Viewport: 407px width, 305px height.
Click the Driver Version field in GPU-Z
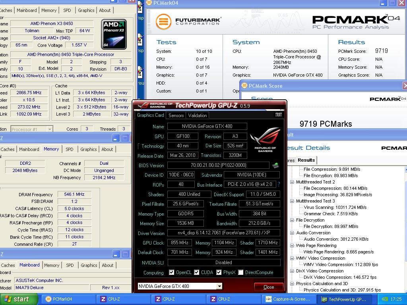click(224, 233)
